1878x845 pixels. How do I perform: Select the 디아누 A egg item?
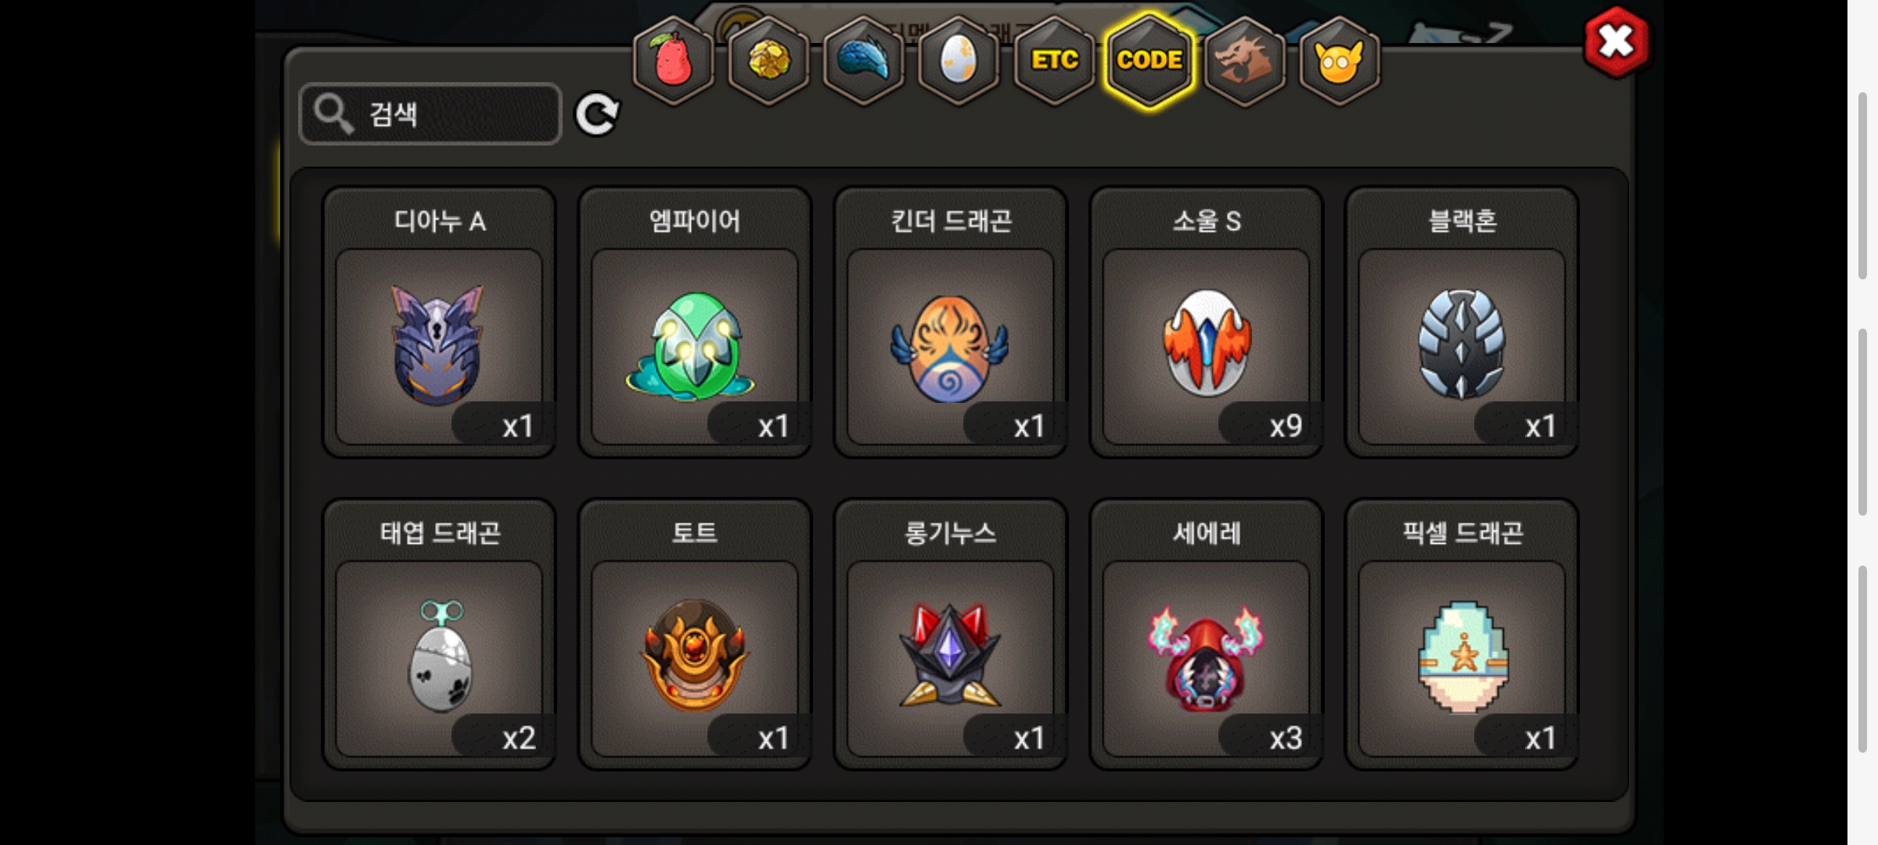pyautogui.click(x=439, y=322)
